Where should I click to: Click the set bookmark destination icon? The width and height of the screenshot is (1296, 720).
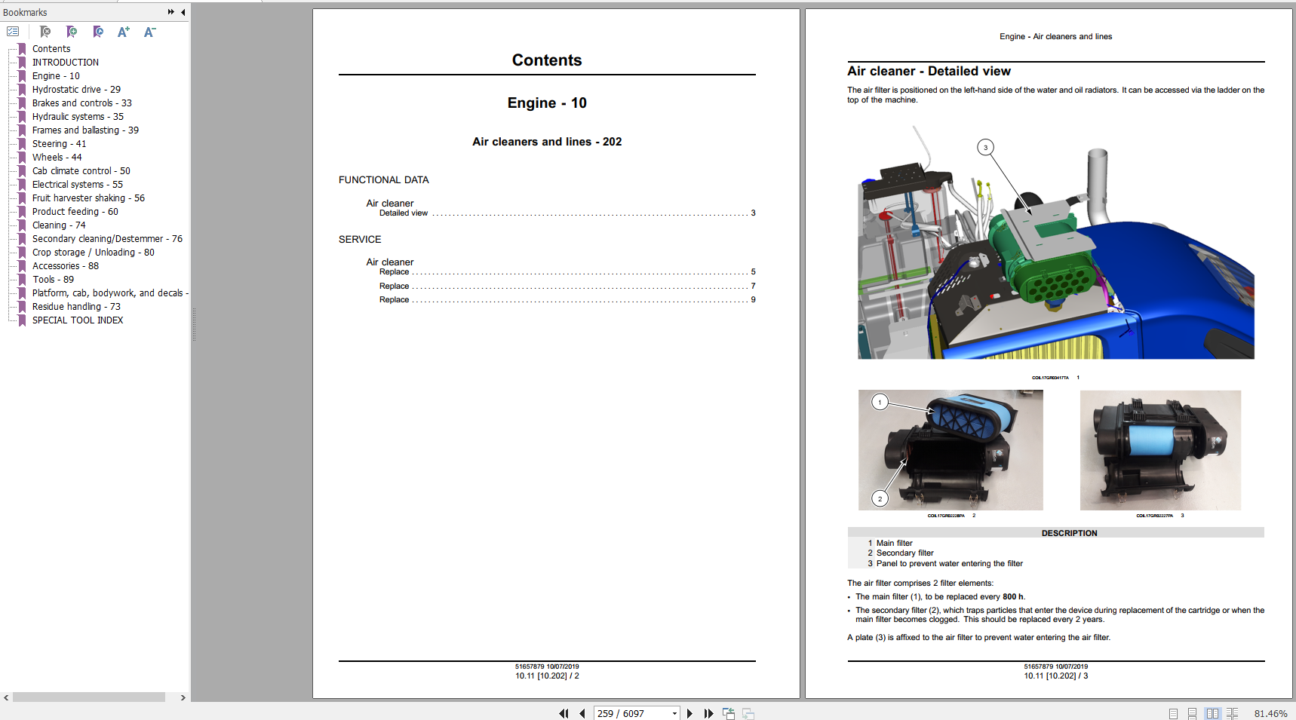point(98,32)
